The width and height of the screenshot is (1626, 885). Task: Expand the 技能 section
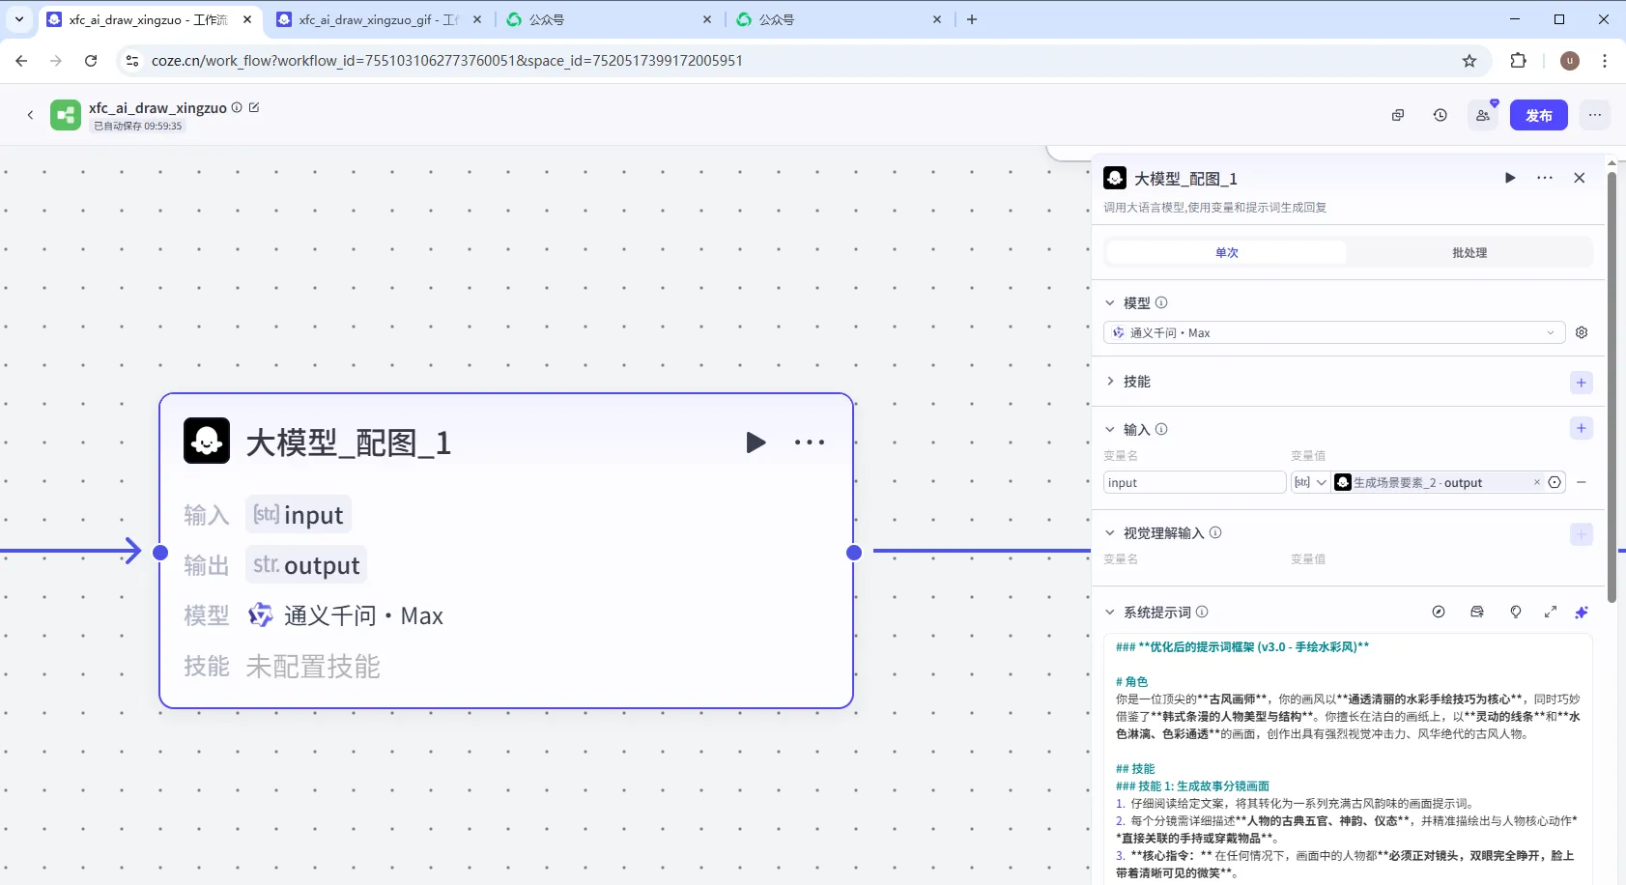coord(1110,382)
